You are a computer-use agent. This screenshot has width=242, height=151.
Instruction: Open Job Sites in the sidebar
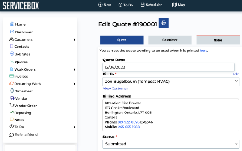click(23, 54)
